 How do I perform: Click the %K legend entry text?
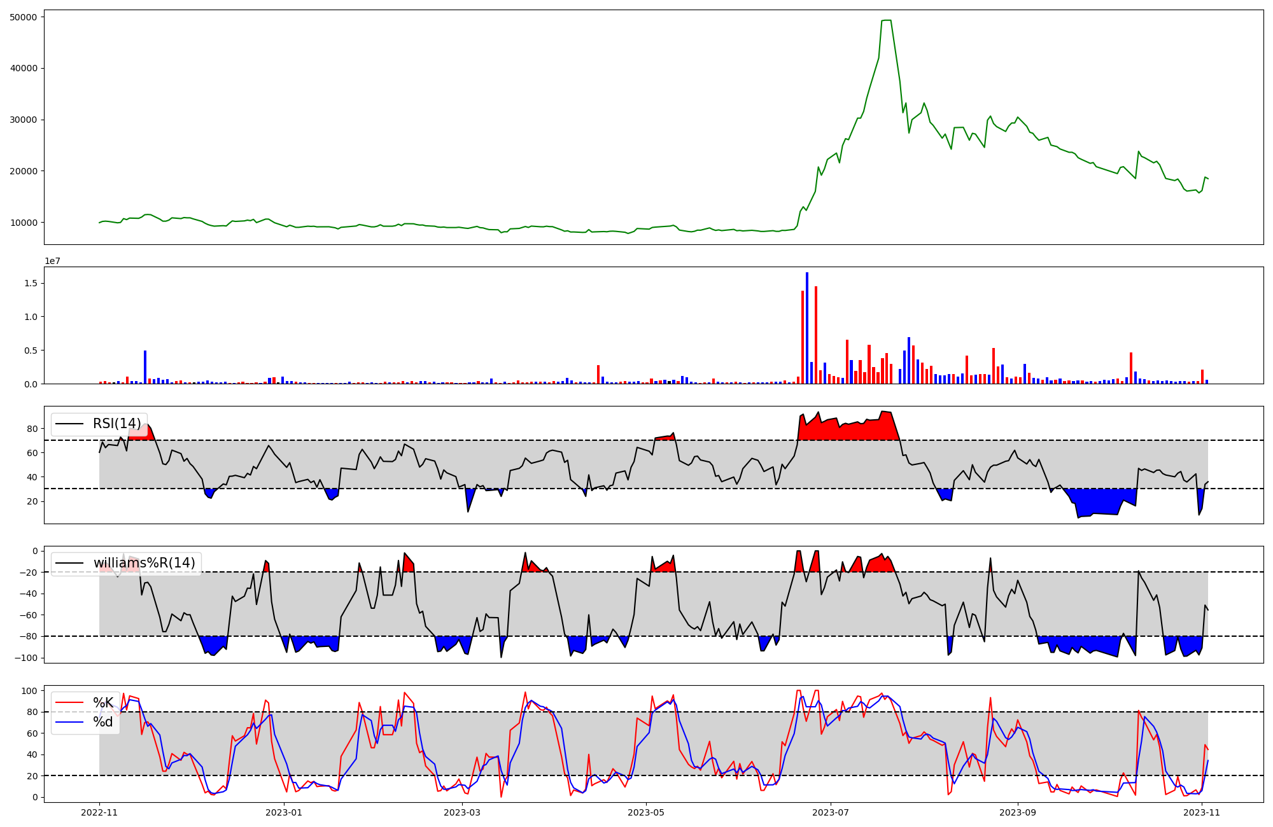[103, 703]
